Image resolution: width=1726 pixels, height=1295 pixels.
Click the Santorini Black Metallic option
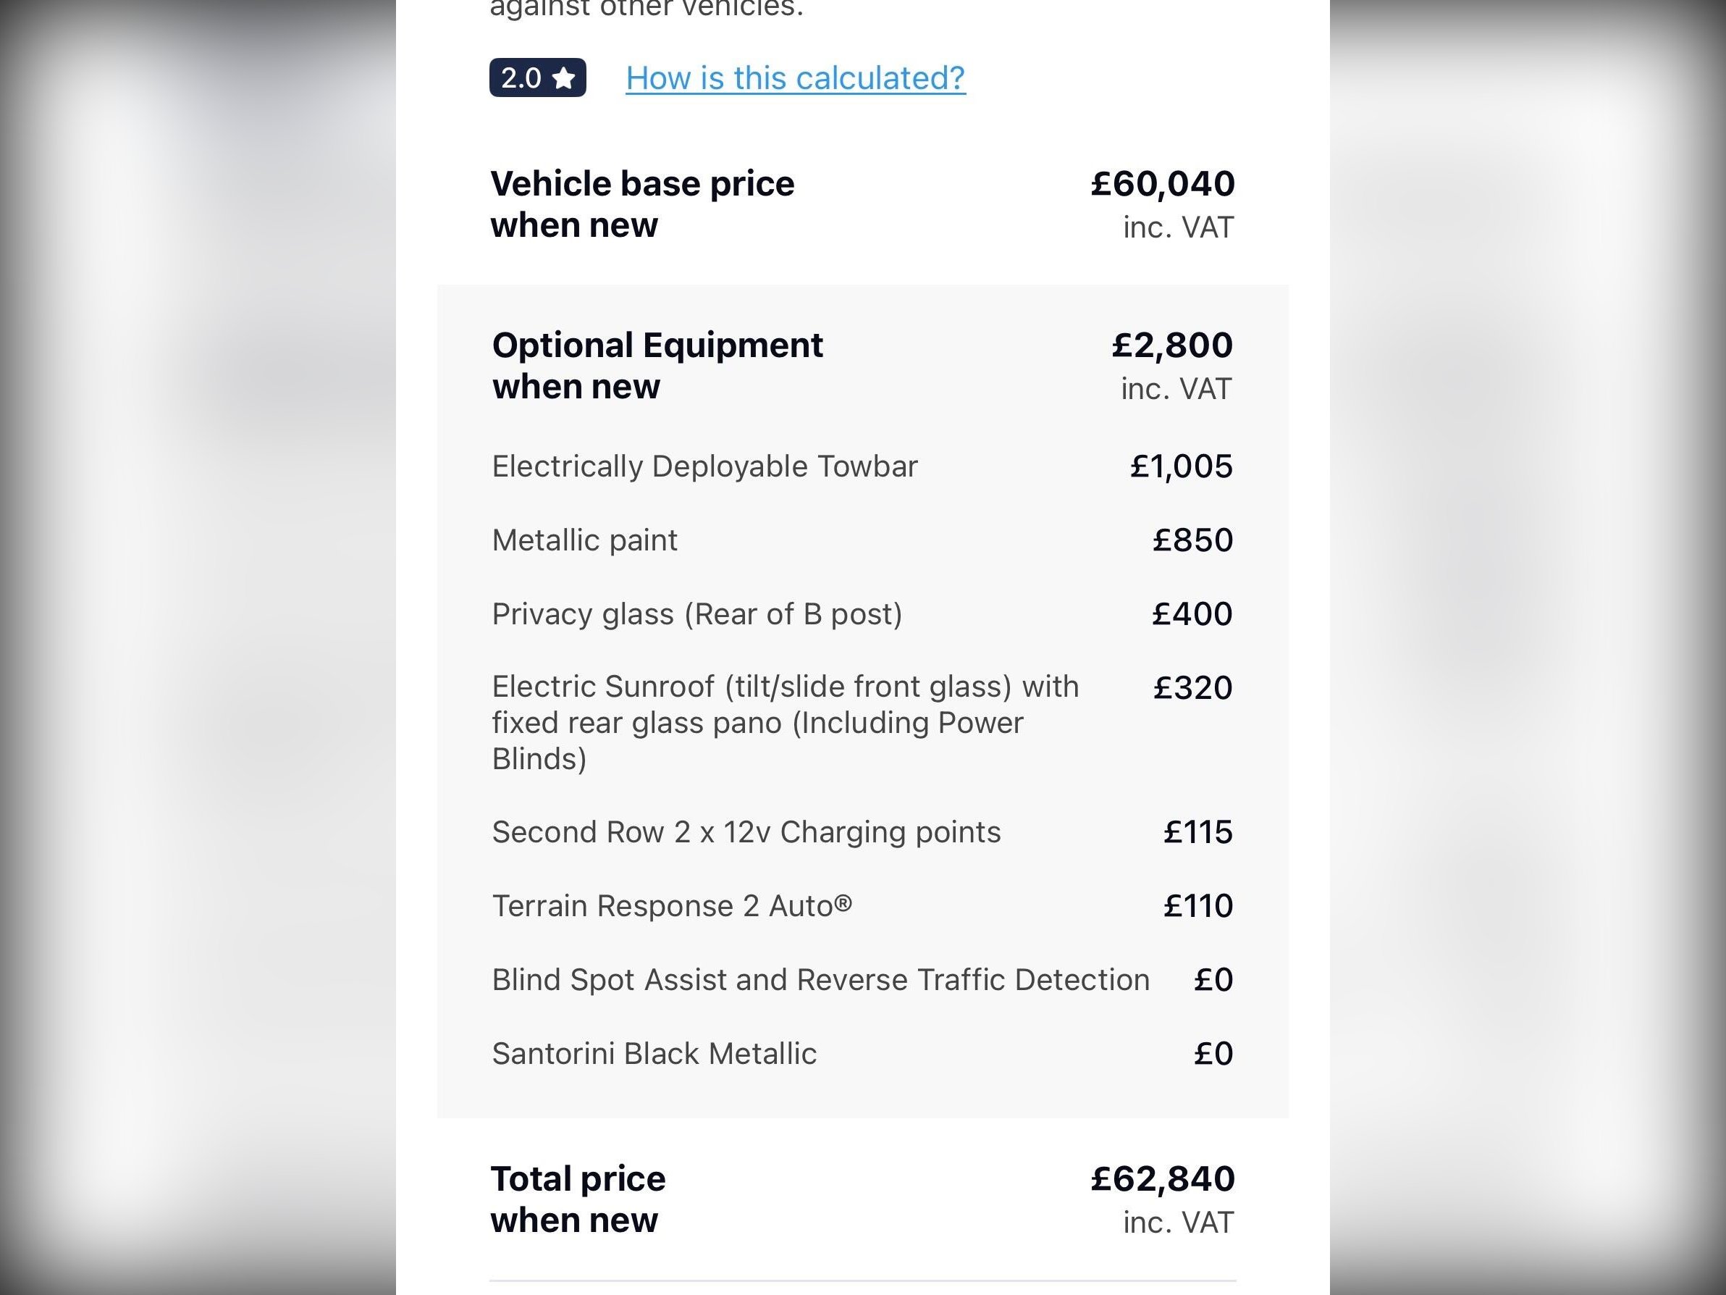tap(654, 1054)
